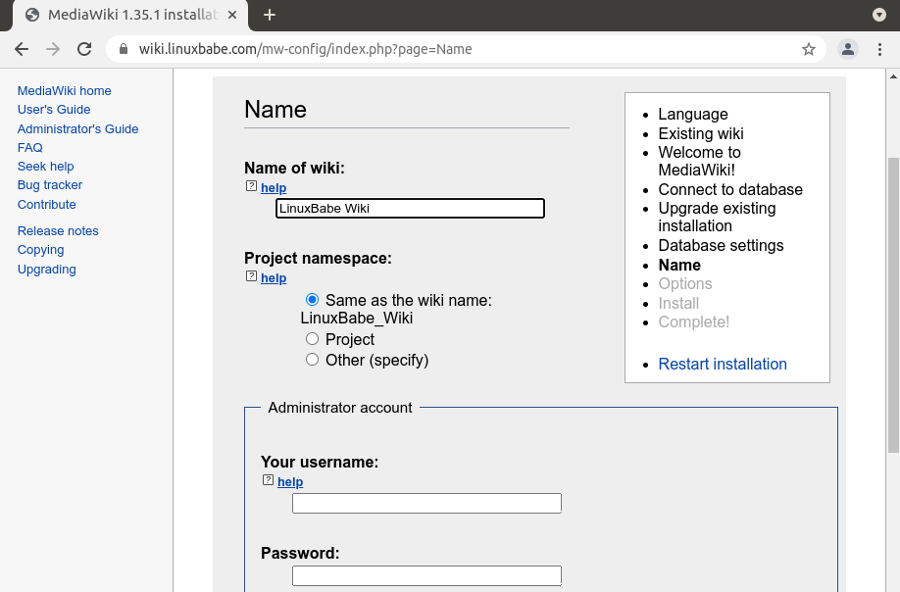Viewport: 900px width, 592px height.
Task: Select the 'Project' namespace radio button
Action: click(312, 339)
